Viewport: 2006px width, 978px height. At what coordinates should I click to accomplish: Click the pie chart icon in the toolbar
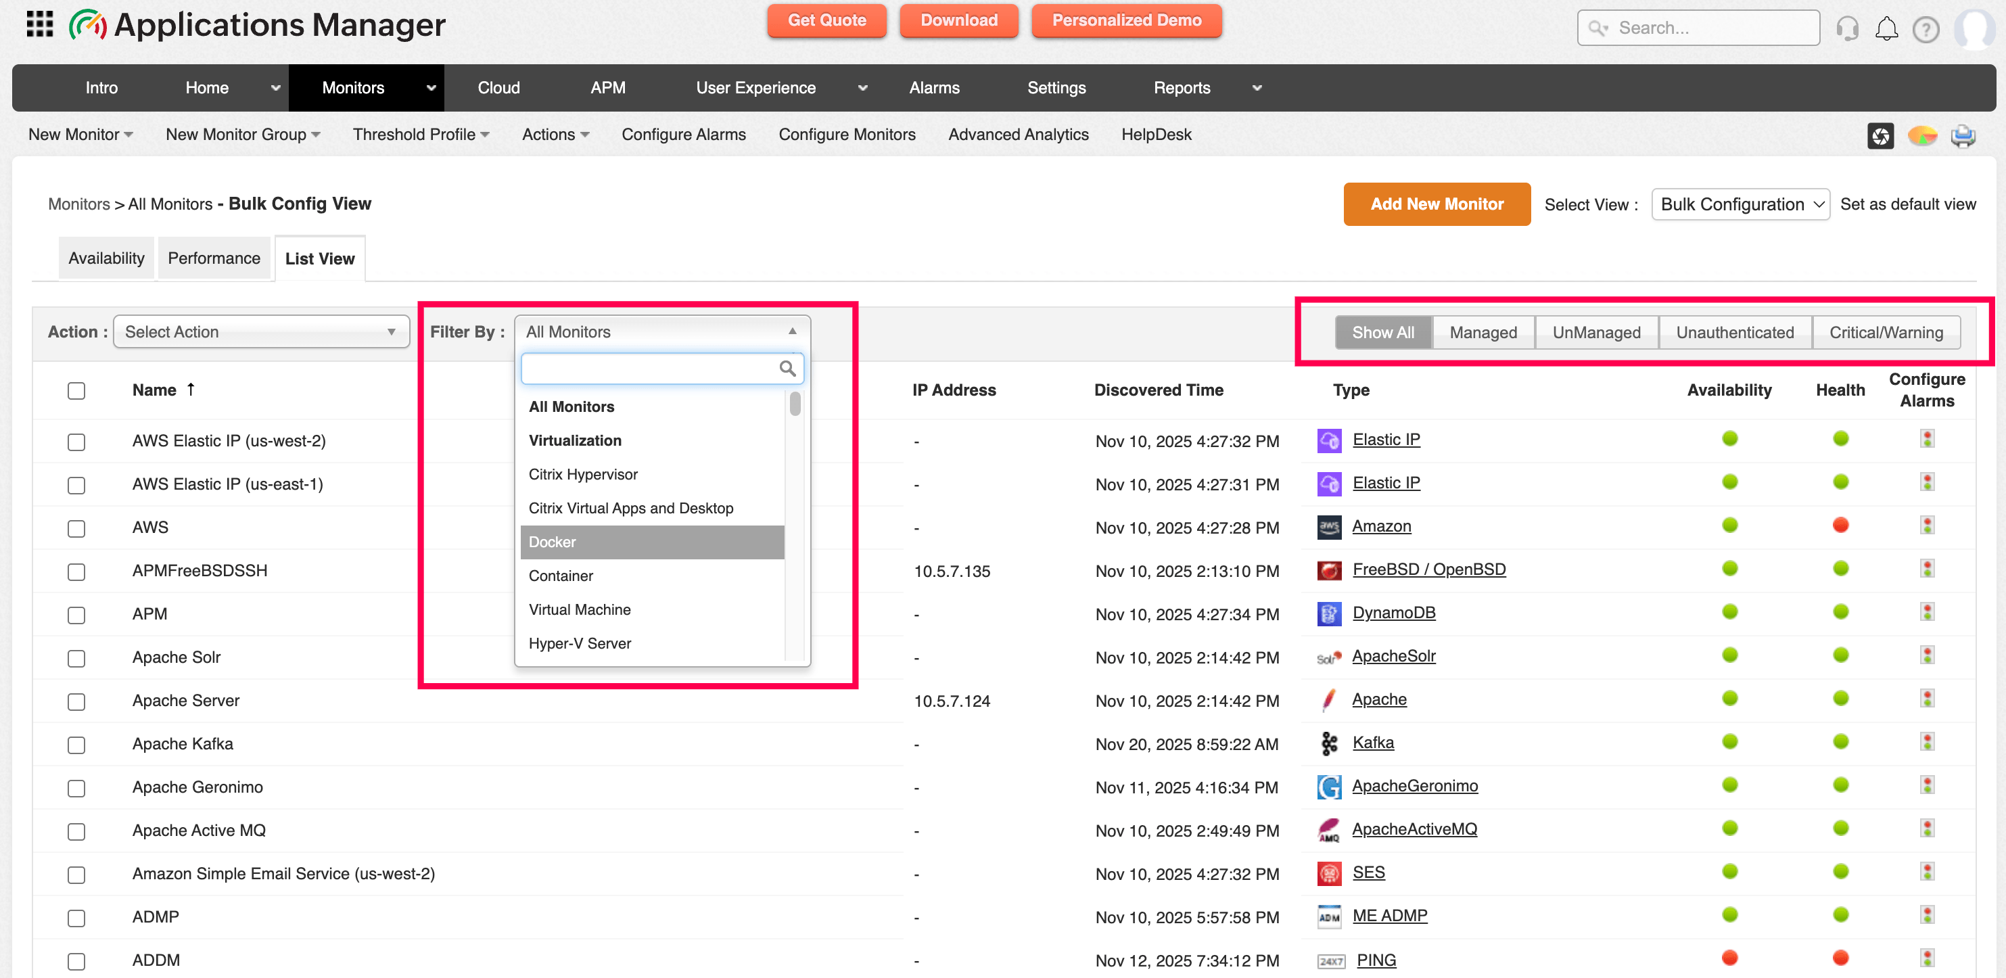pos(1922,135)
